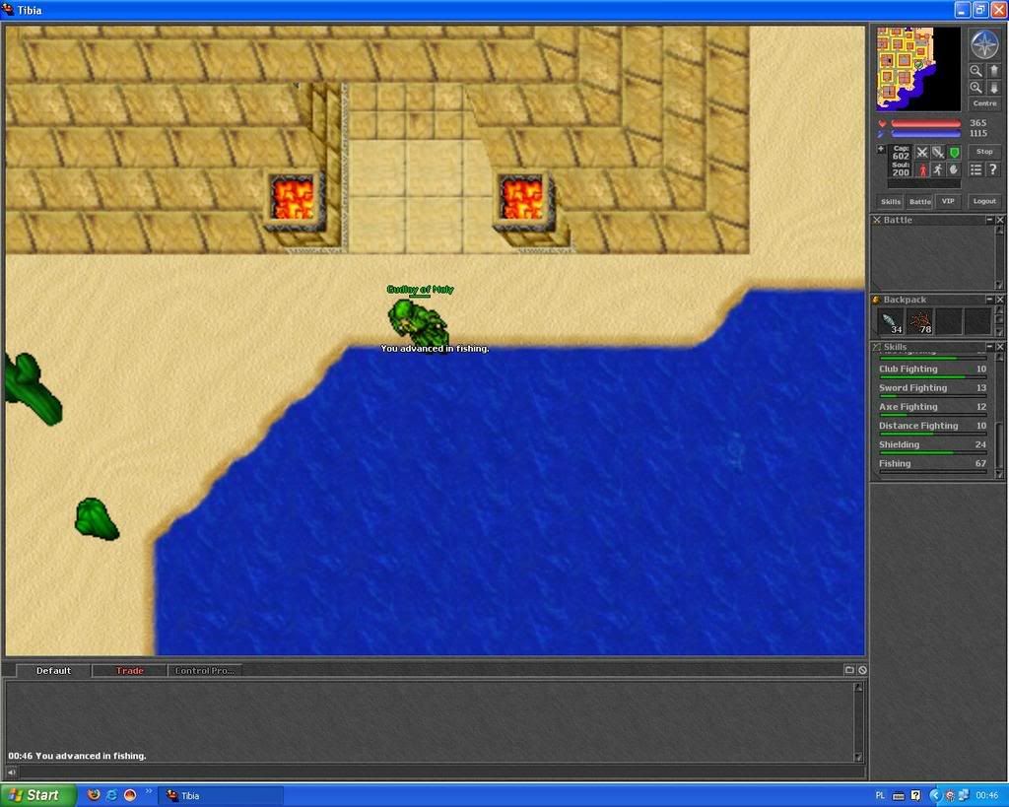
Task: Open new channel icon in chat bar
Action: tap(849, 670)
